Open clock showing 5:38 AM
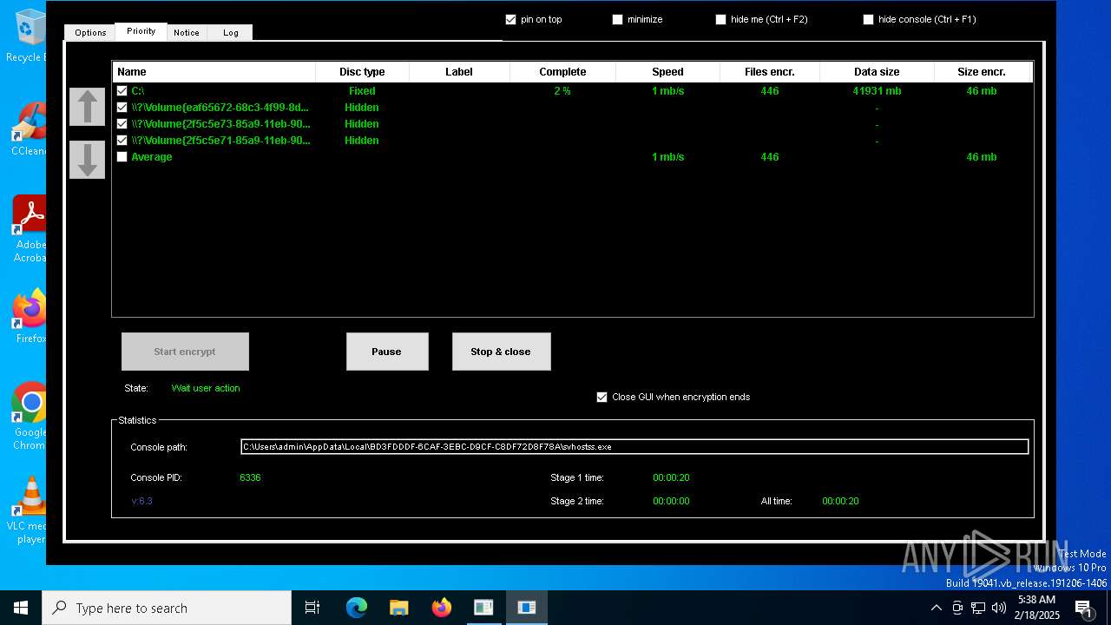Viewport: 1111px width, 625px height. coord(1036,608)
